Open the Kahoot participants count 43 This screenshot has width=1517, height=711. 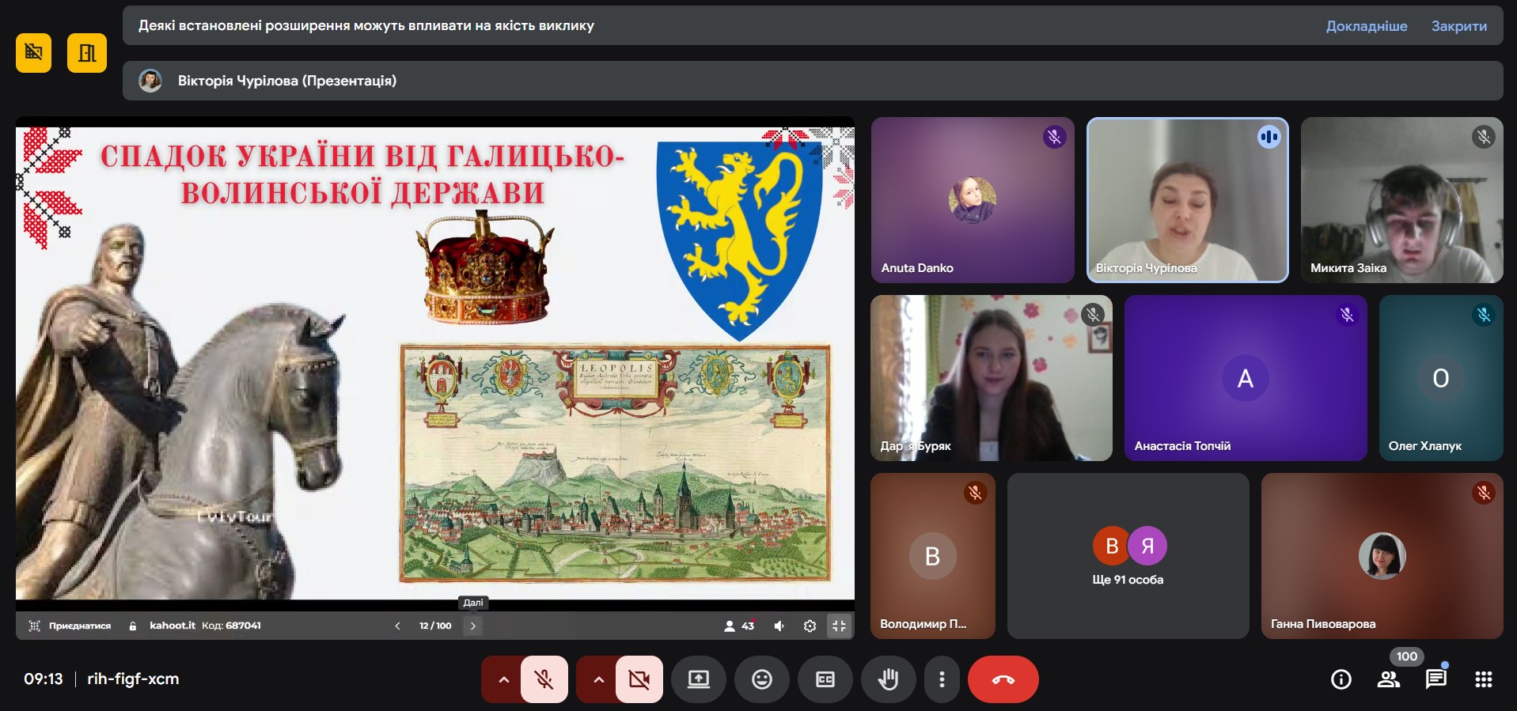tap(740, 626)
